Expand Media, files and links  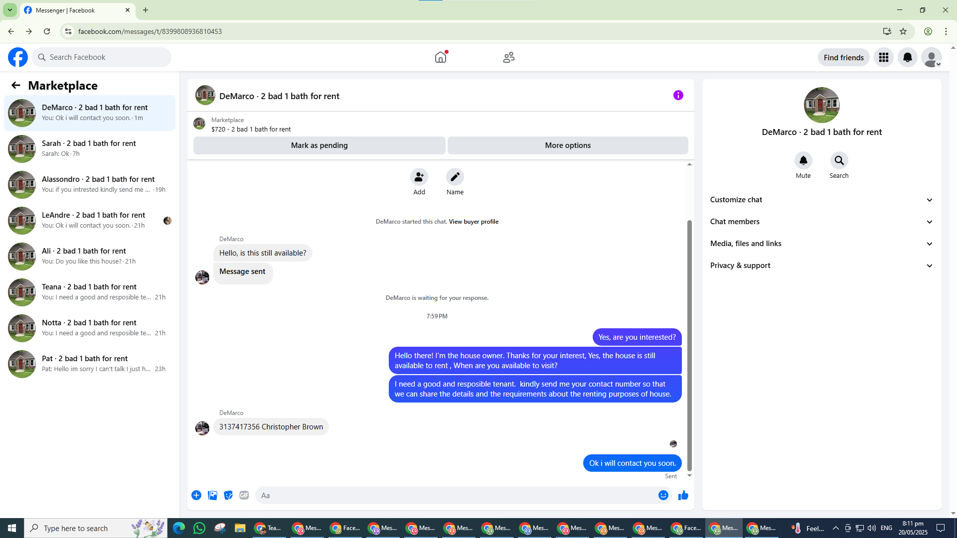pyautogui.click(x=821, y=244)
